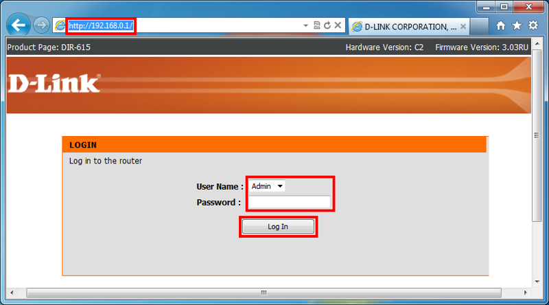549x305 pixels.
Task: Stop loading with the address bar X icon
Action: 338,25
